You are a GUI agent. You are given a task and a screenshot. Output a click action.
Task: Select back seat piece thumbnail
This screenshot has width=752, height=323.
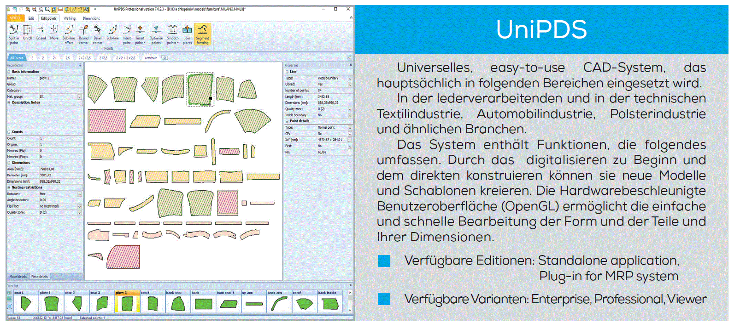[178, 301]
